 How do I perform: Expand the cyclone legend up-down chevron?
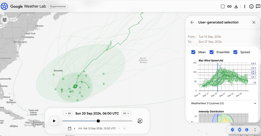[x=255, y=130]
